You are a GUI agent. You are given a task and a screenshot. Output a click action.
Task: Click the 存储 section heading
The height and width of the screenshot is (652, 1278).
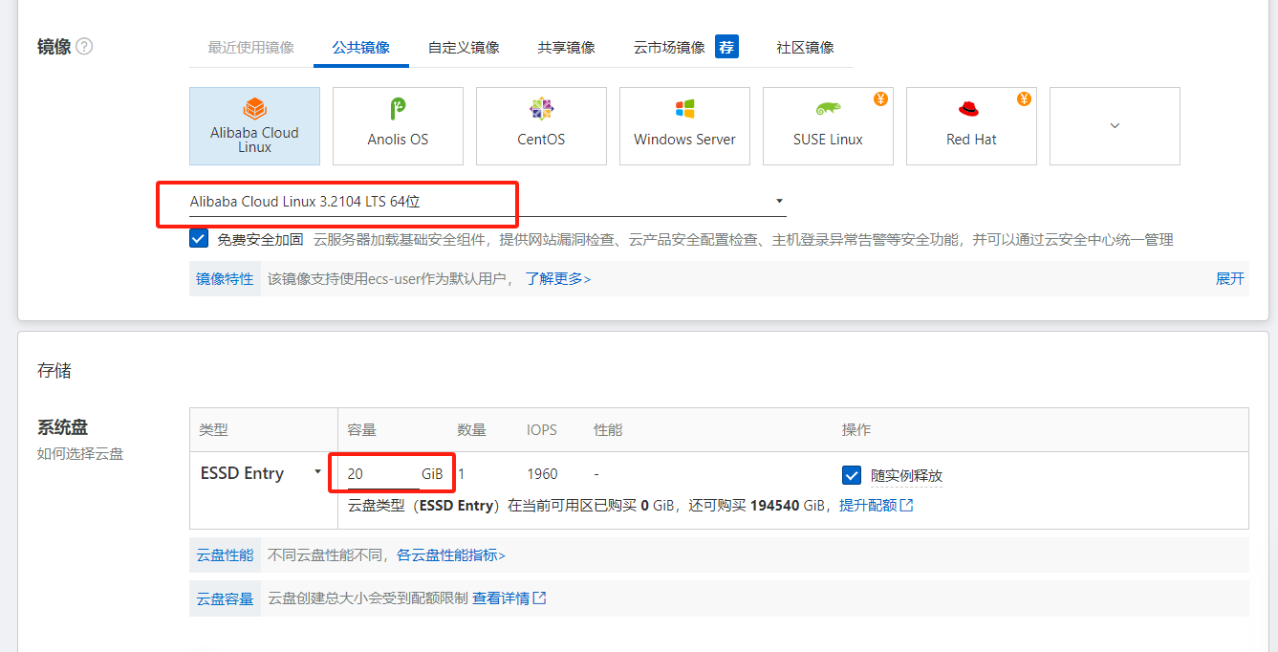[54, 371]
